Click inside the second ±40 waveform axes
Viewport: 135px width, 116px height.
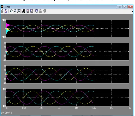[x=68, y=51]
